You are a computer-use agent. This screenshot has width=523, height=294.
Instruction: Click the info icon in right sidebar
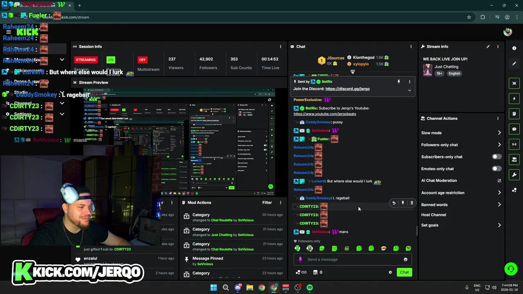514,48
